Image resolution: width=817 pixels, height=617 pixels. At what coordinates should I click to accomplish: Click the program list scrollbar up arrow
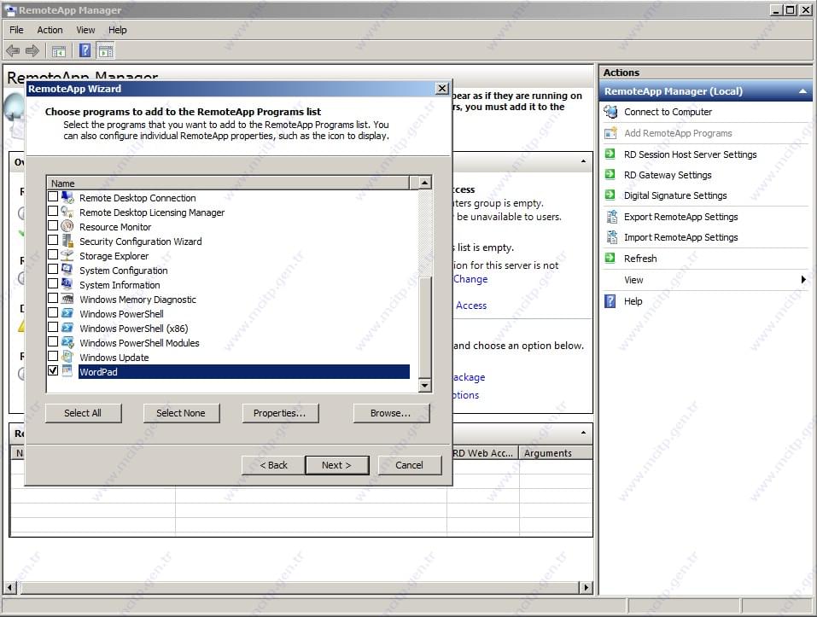(424, 183)
